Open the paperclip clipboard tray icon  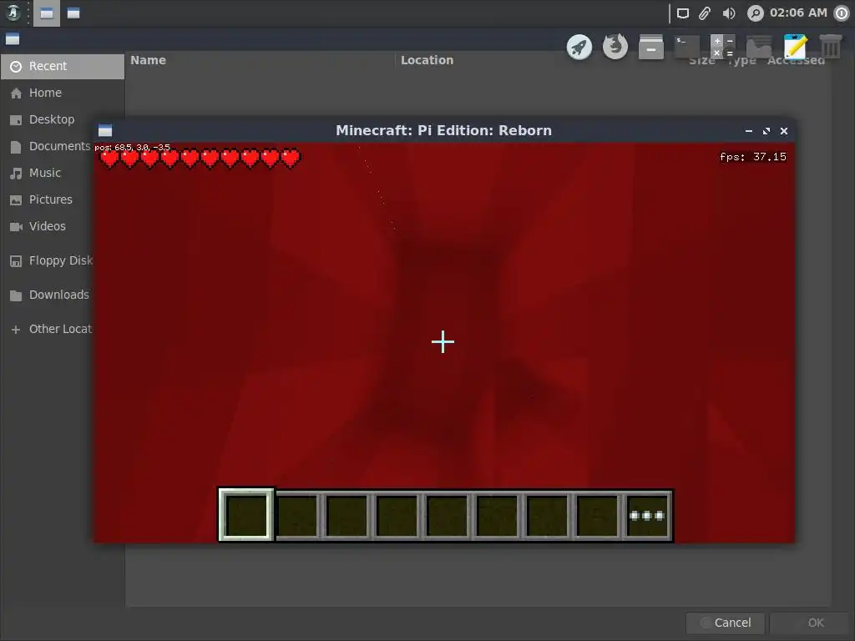click(x=705, y=13)
